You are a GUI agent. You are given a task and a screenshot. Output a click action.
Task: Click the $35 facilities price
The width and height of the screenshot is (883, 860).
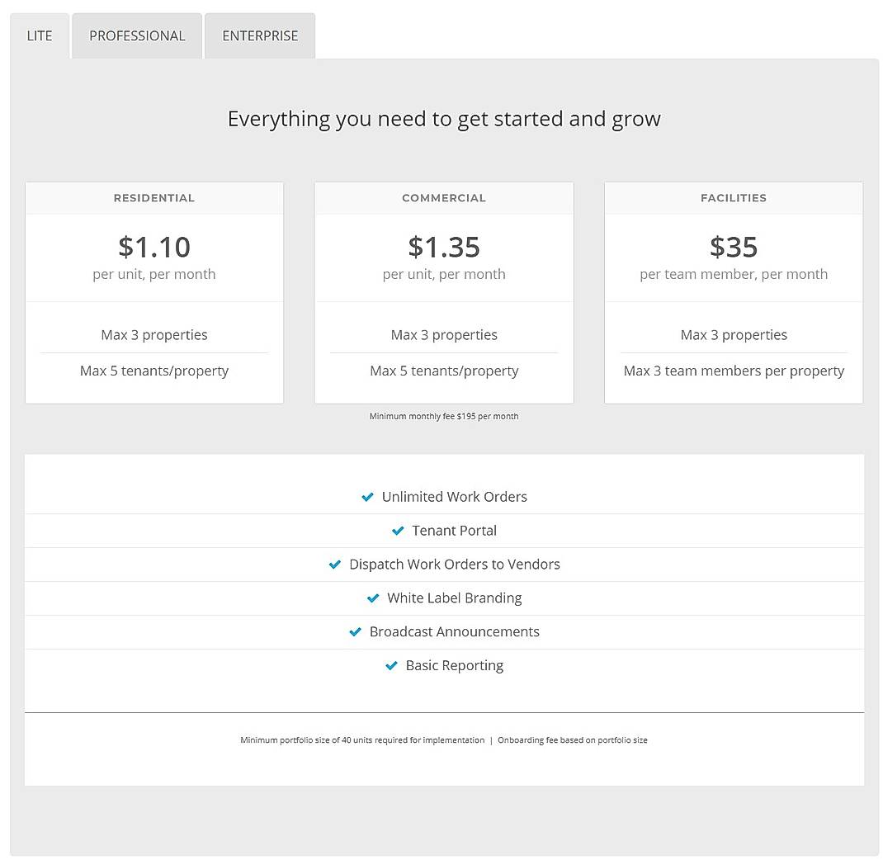733,247
